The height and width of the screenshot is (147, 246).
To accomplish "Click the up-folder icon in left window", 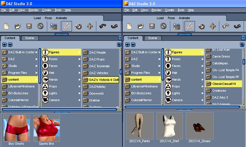I will pyautogui.click(x=119, y=45).
